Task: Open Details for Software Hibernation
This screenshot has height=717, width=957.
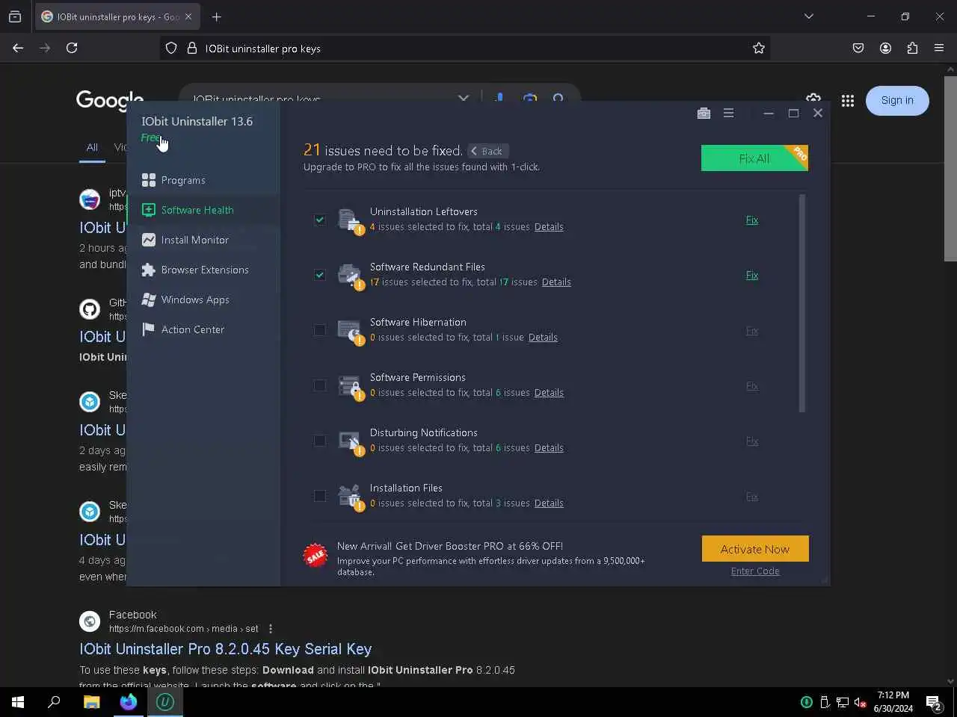Action: [543, 338]
